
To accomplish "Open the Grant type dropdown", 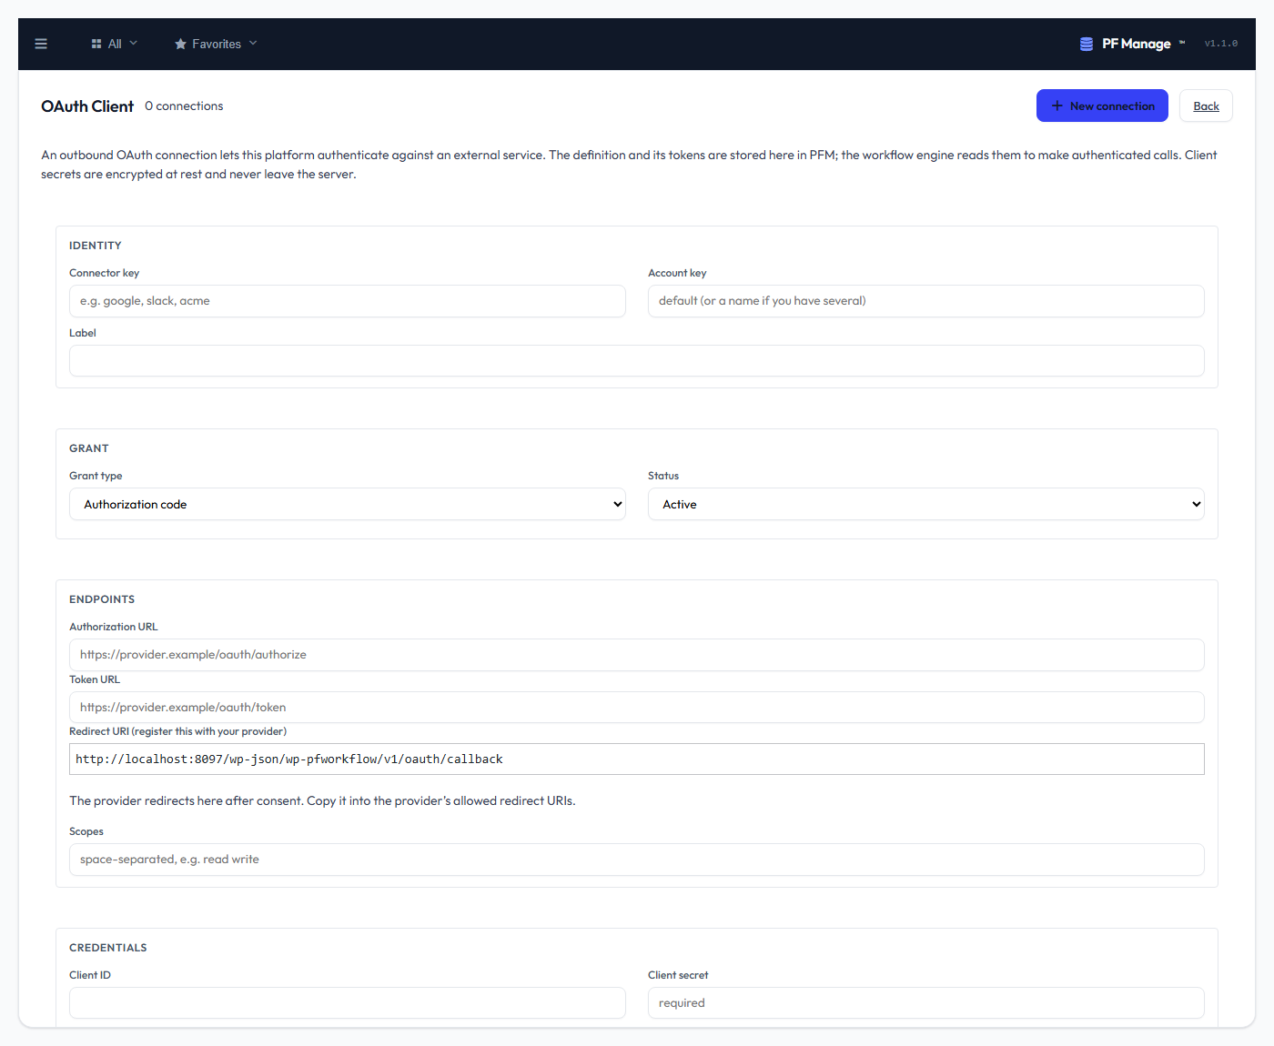I will (x=348, y=504).
